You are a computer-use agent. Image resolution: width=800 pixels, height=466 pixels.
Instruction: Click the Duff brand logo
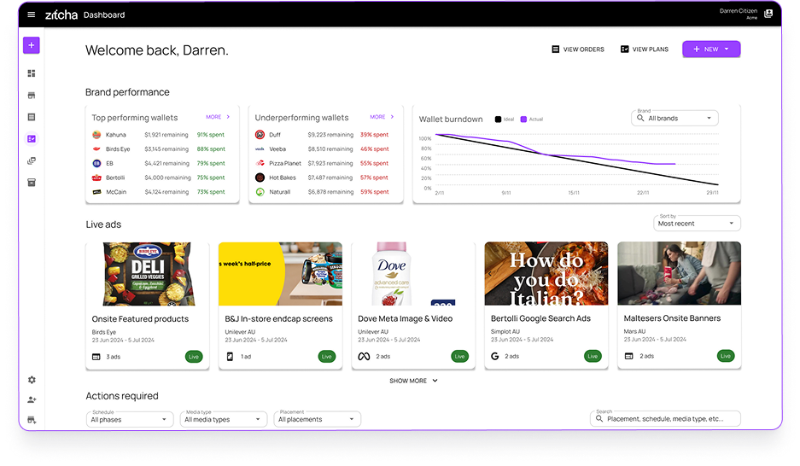[x=260, y=135]
